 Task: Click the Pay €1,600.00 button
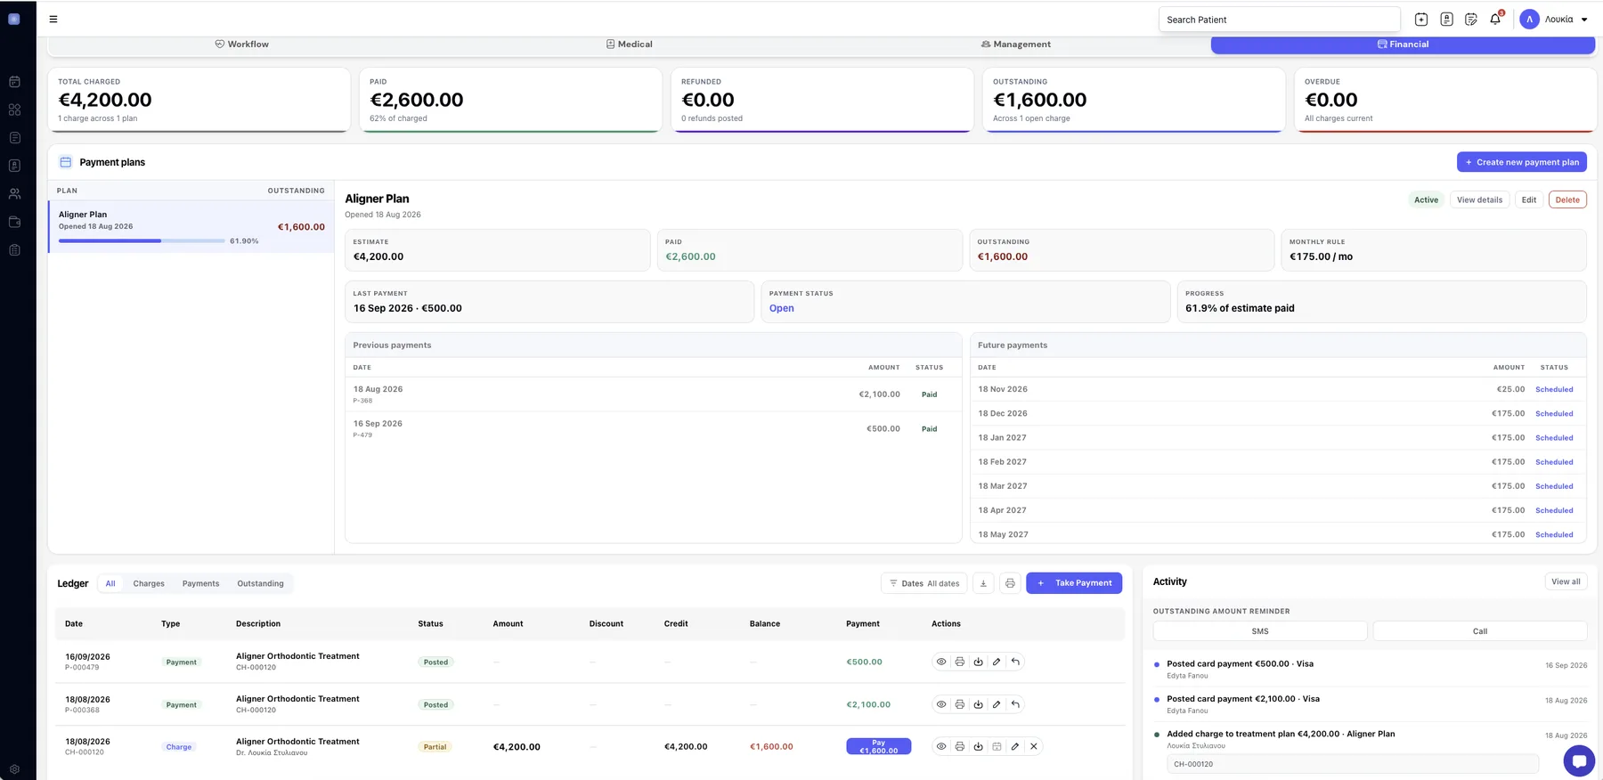[878, 746]
